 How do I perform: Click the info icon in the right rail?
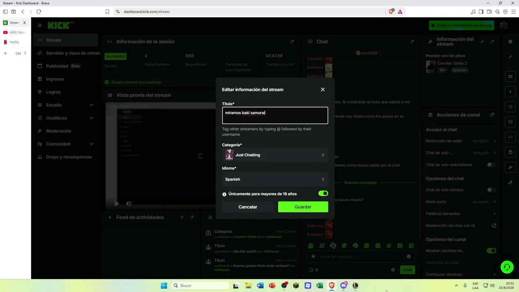pos(510,42)
